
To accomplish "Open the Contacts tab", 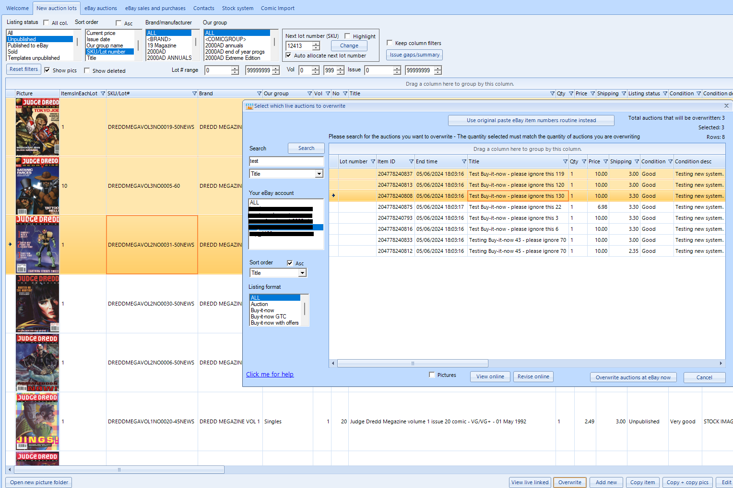I will (x=204, y=8).
